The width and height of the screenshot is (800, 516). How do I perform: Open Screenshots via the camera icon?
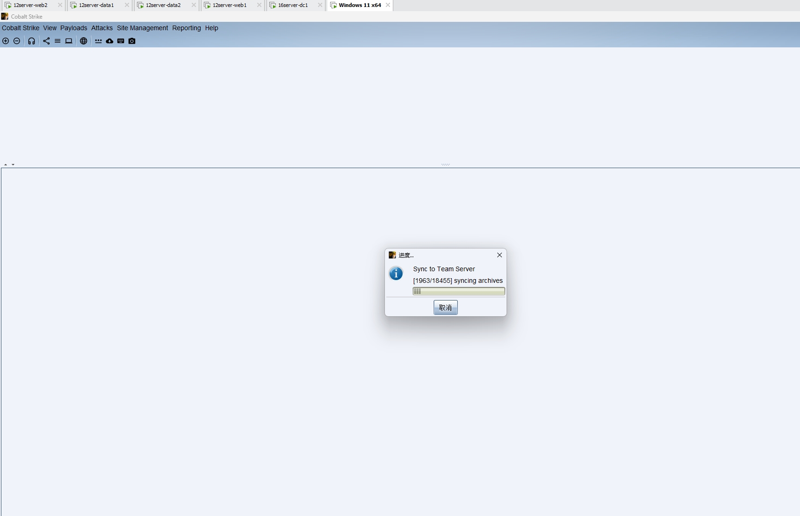pos(132,41)
